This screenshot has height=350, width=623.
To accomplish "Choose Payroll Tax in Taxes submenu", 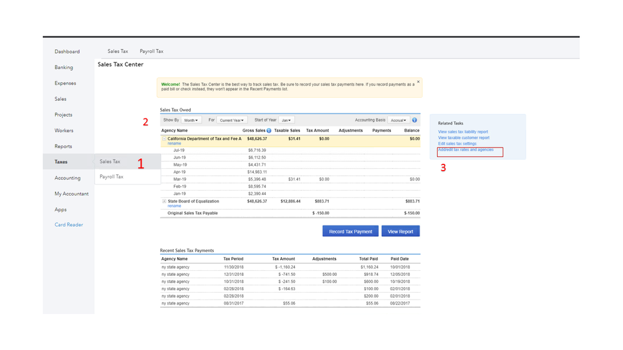I will [112, 177].
